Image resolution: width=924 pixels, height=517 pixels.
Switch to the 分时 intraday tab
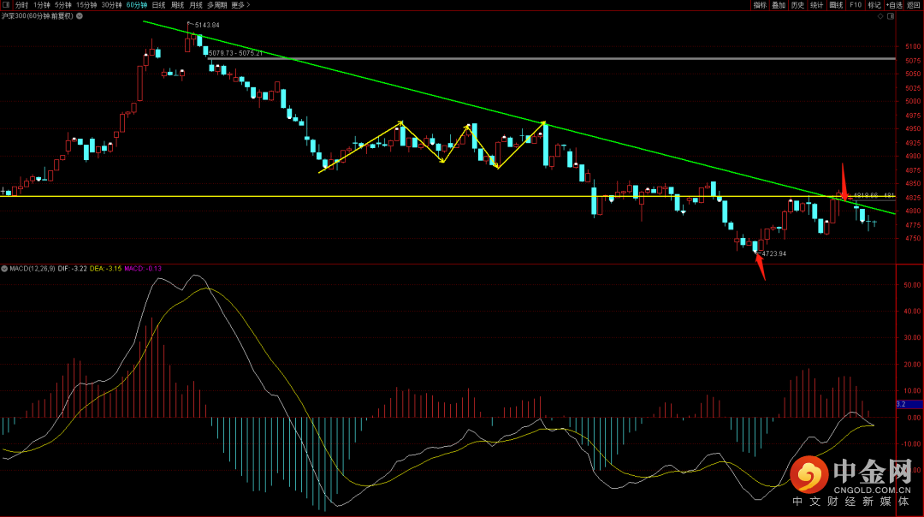coord(21,5)
